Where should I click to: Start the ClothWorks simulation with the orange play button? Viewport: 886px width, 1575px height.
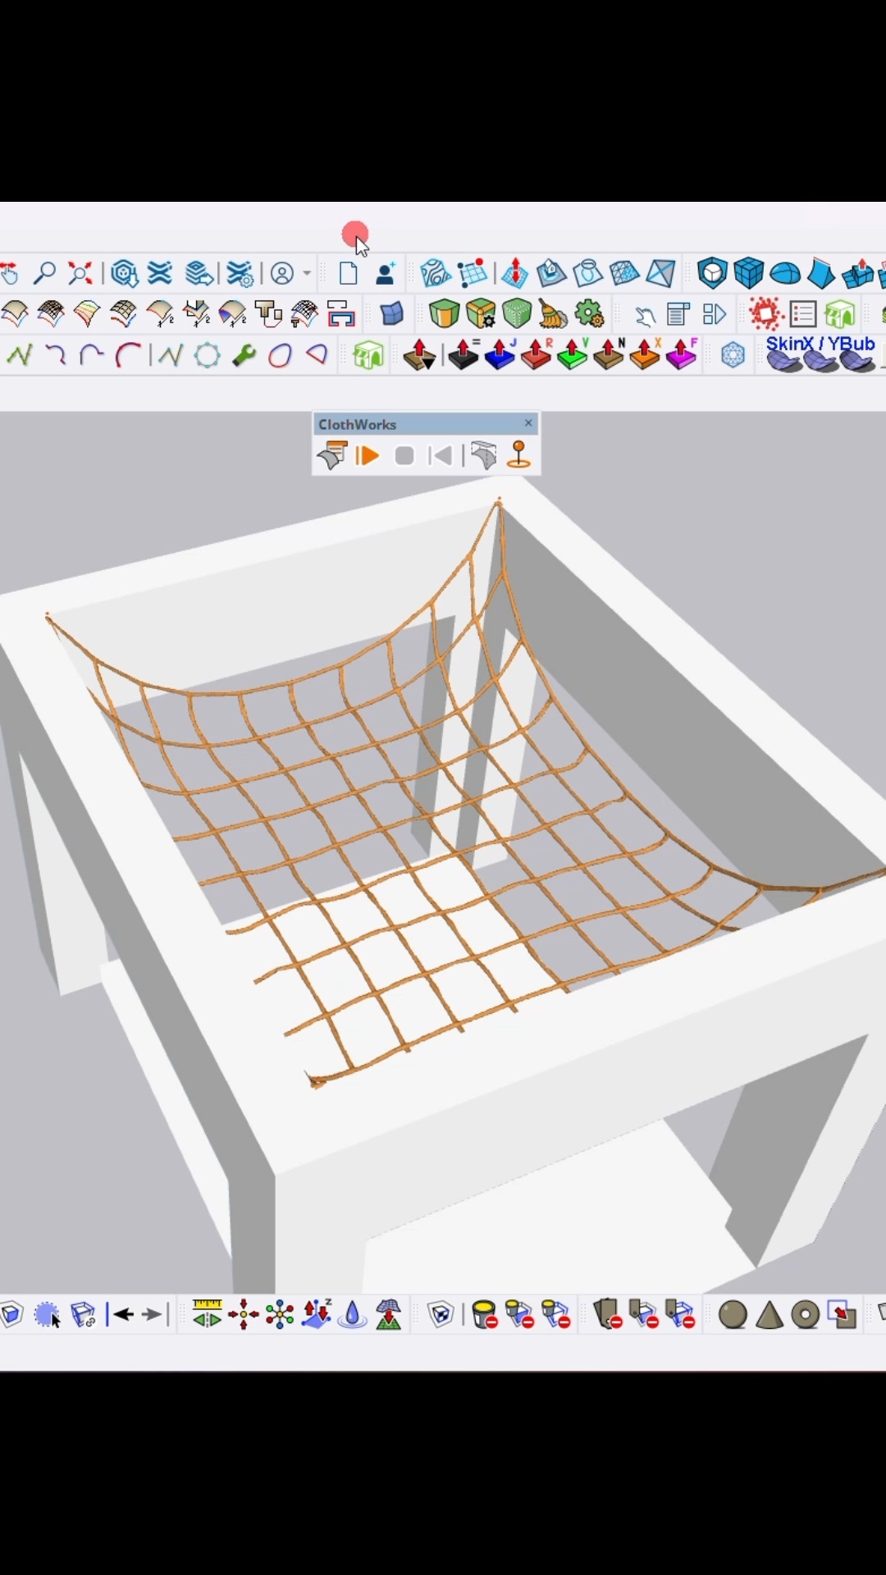(367, 455)
